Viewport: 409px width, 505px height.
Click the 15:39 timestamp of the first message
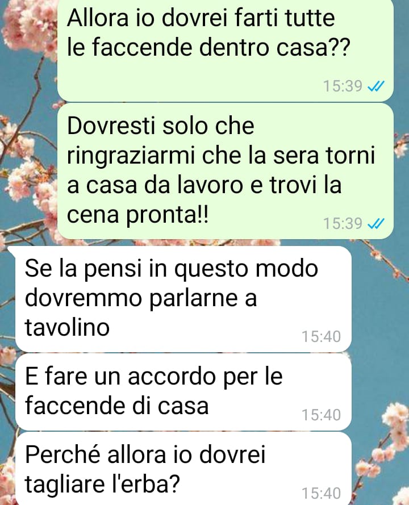(x=343, y=86)
